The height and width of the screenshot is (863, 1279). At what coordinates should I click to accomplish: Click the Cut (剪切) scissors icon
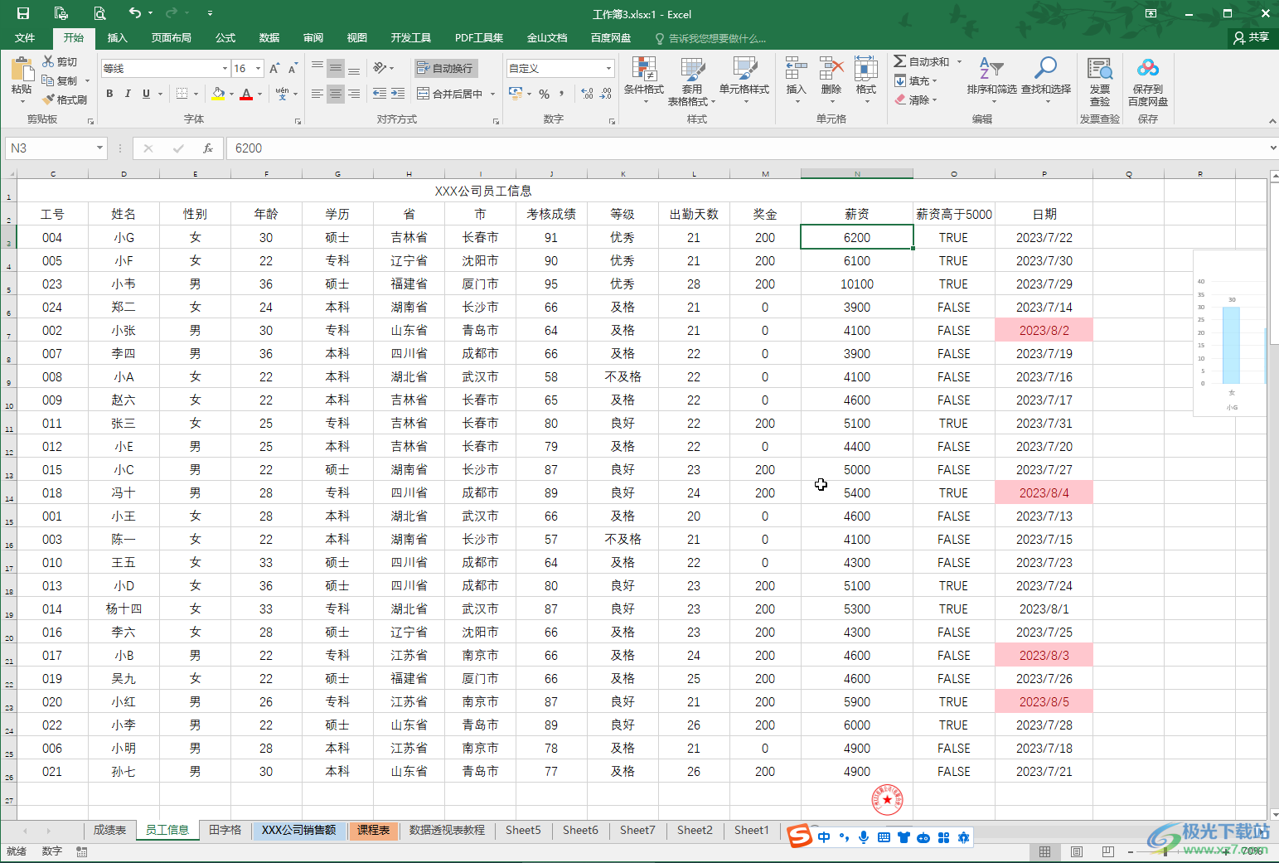(48, 61)
